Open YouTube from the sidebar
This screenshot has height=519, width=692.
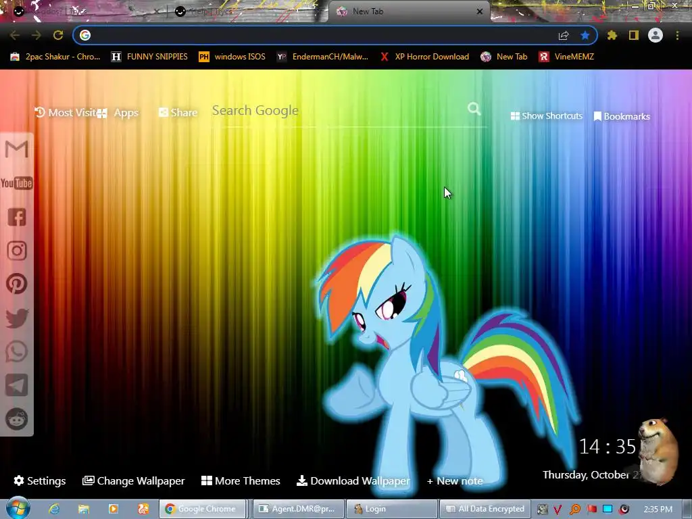pyautogui.click(x=17, y=183)
